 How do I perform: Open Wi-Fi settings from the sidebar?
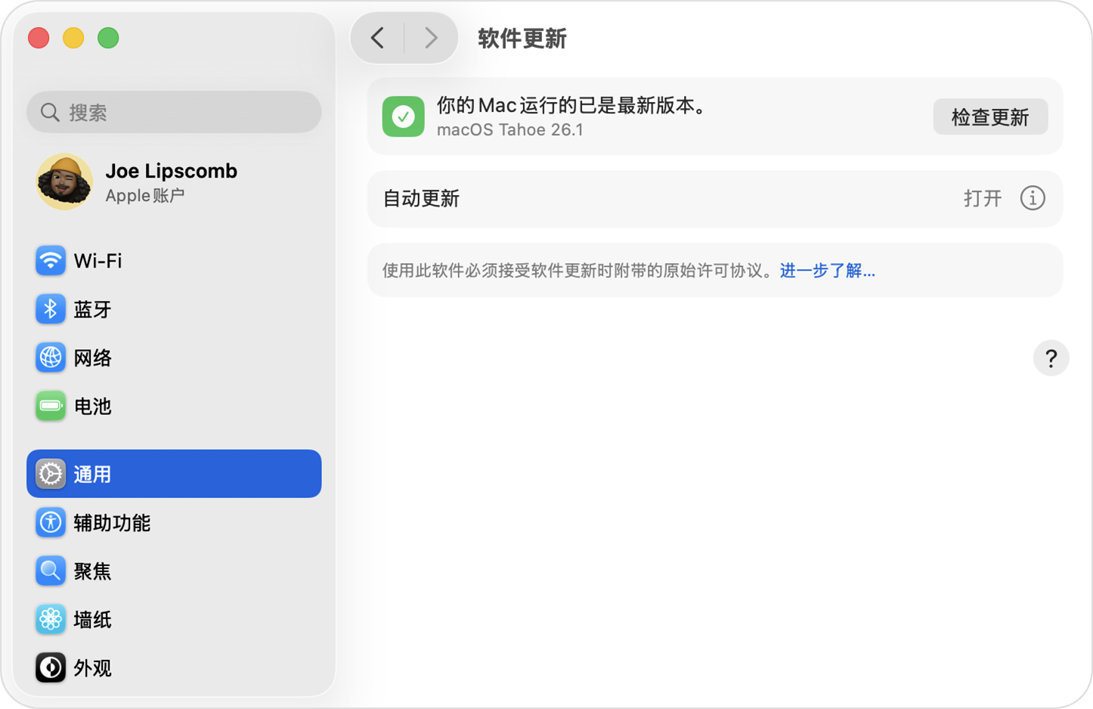coord(50,261)
